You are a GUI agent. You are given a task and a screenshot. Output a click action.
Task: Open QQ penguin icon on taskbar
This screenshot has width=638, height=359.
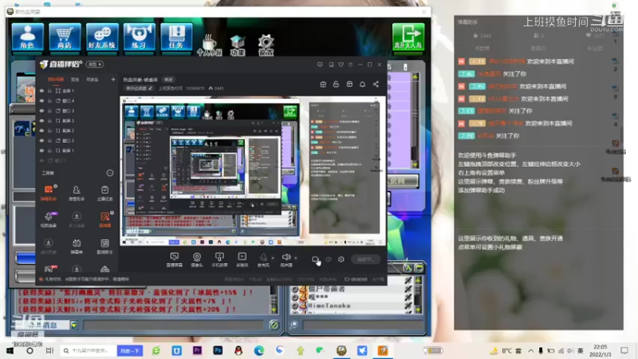238,350
